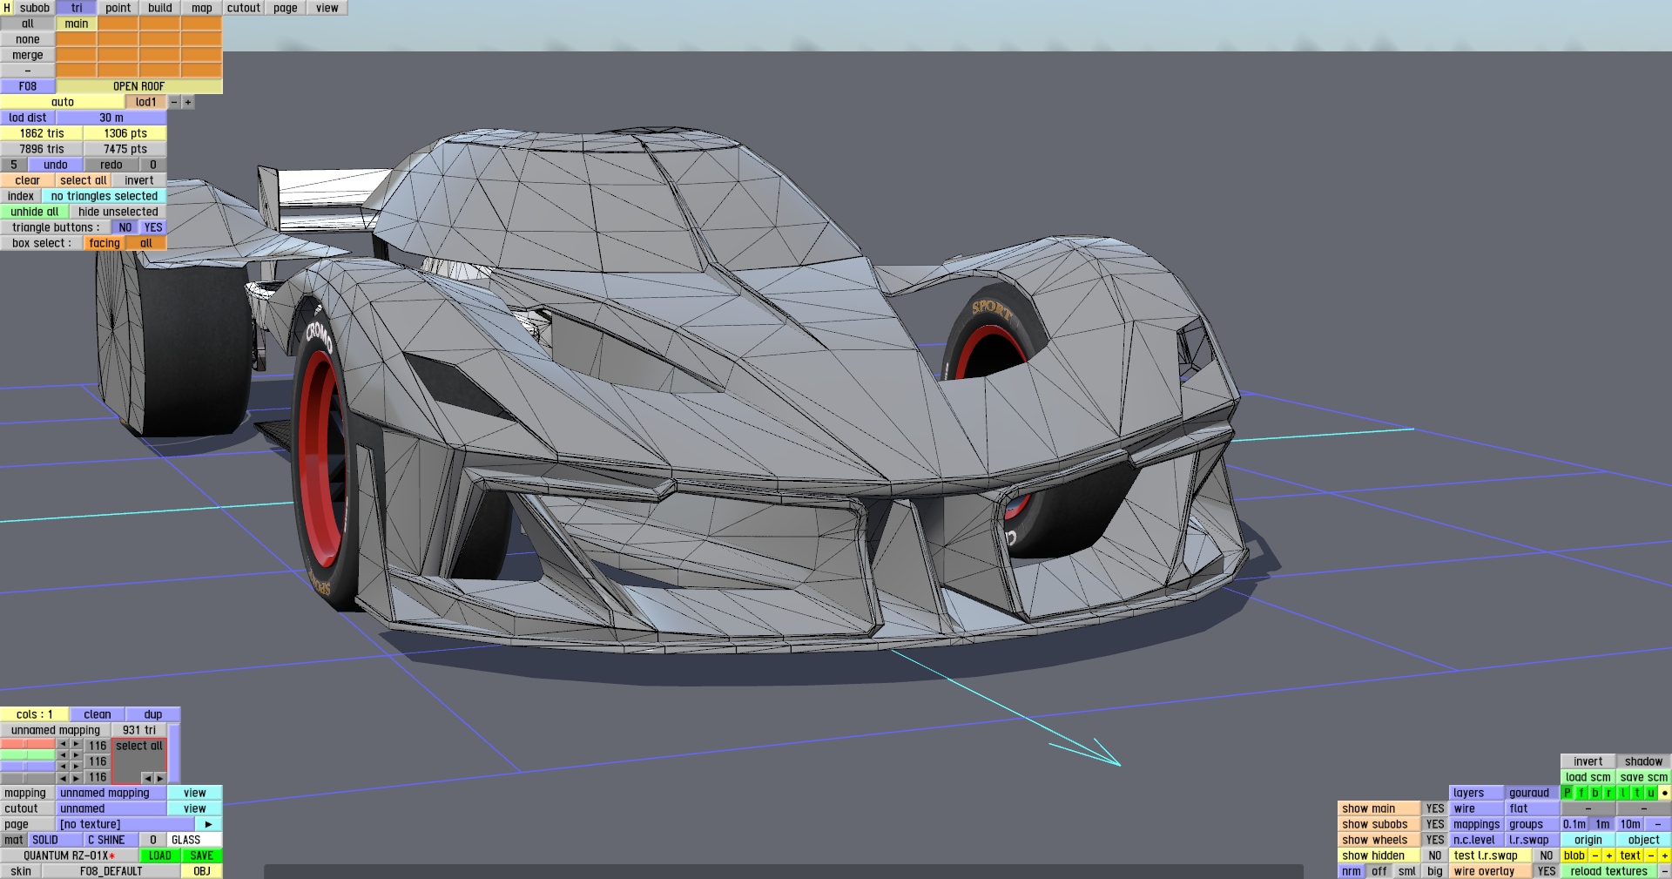
Task: Click the green SAVE button
Action: 202,855
